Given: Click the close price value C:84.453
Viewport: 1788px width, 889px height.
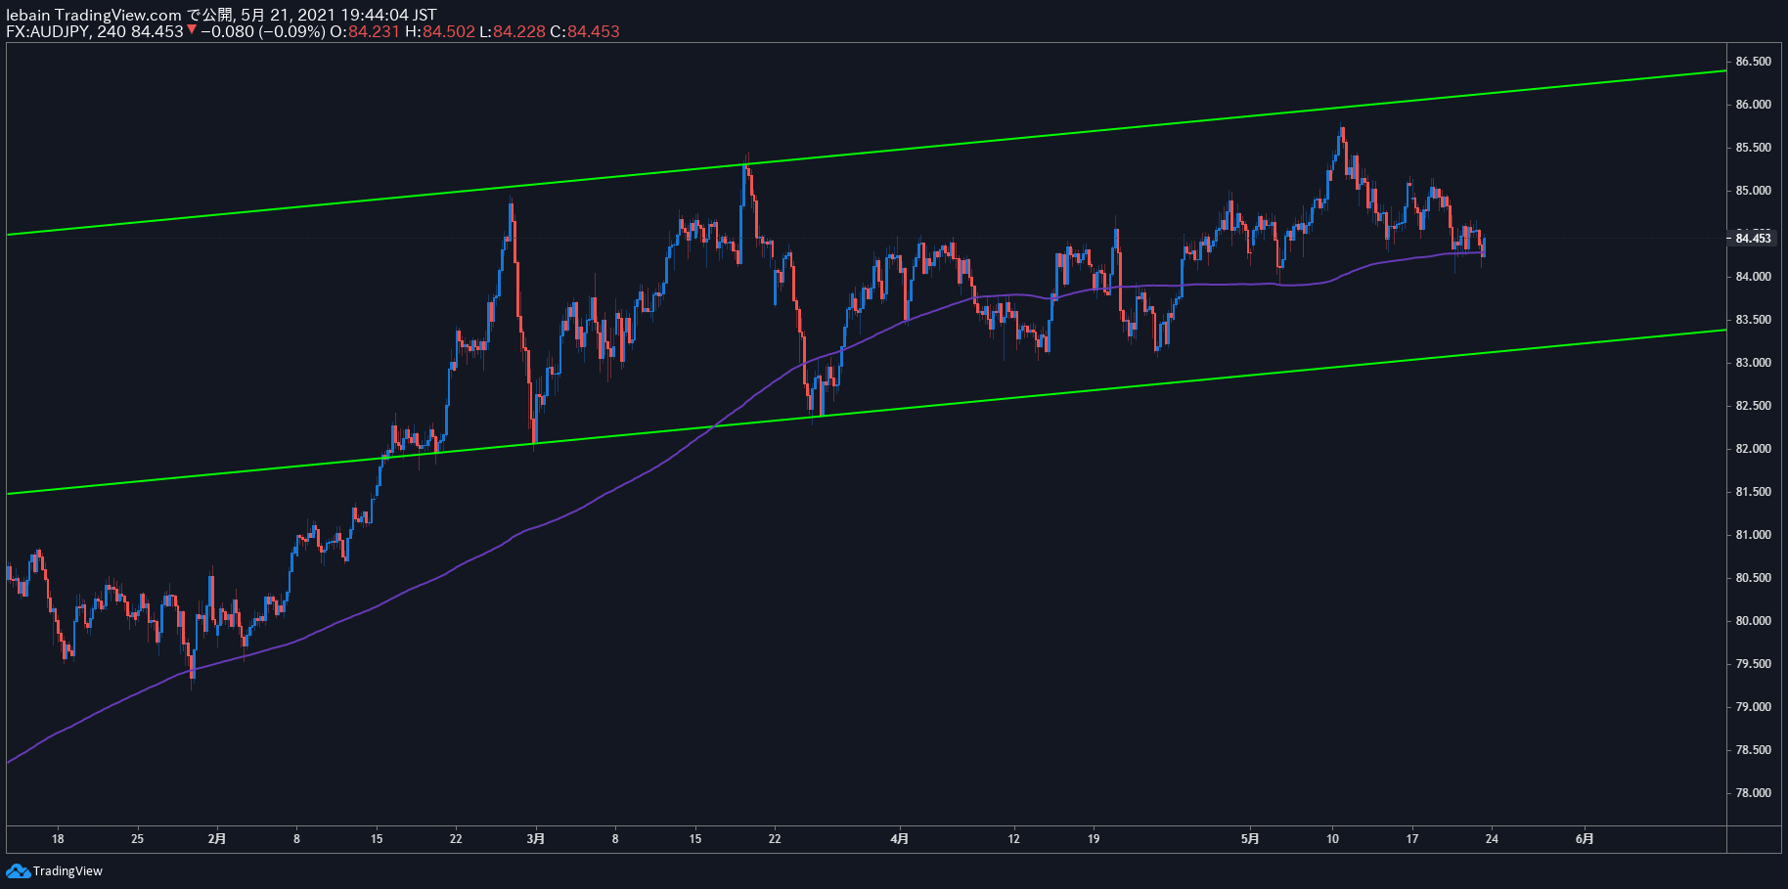Looking at the screenshot, I should 585,31.
